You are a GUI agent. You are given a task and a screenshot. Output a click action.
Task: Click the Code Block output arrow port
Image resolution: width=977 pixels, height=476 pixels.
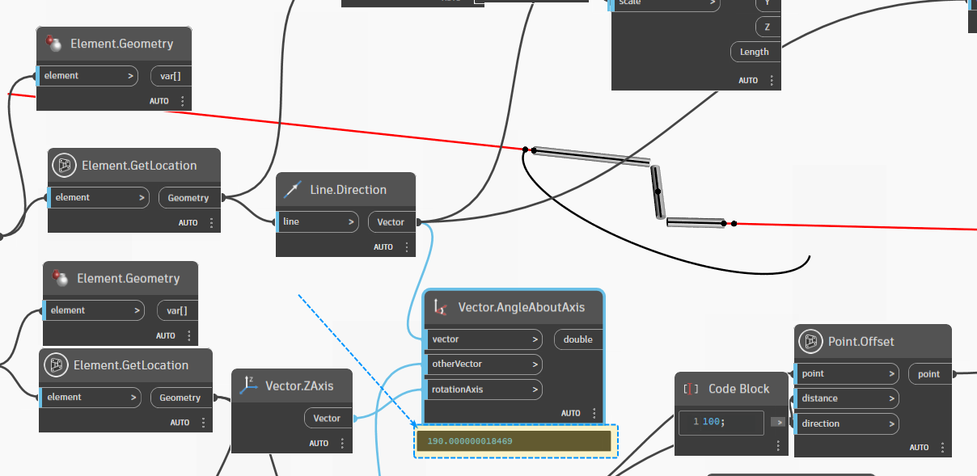point(777,422)
